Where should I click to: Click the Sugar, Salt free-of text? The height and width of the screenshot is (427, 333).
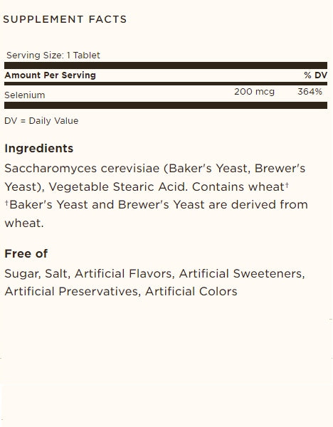pyautogui.click(x=38, y=274)
